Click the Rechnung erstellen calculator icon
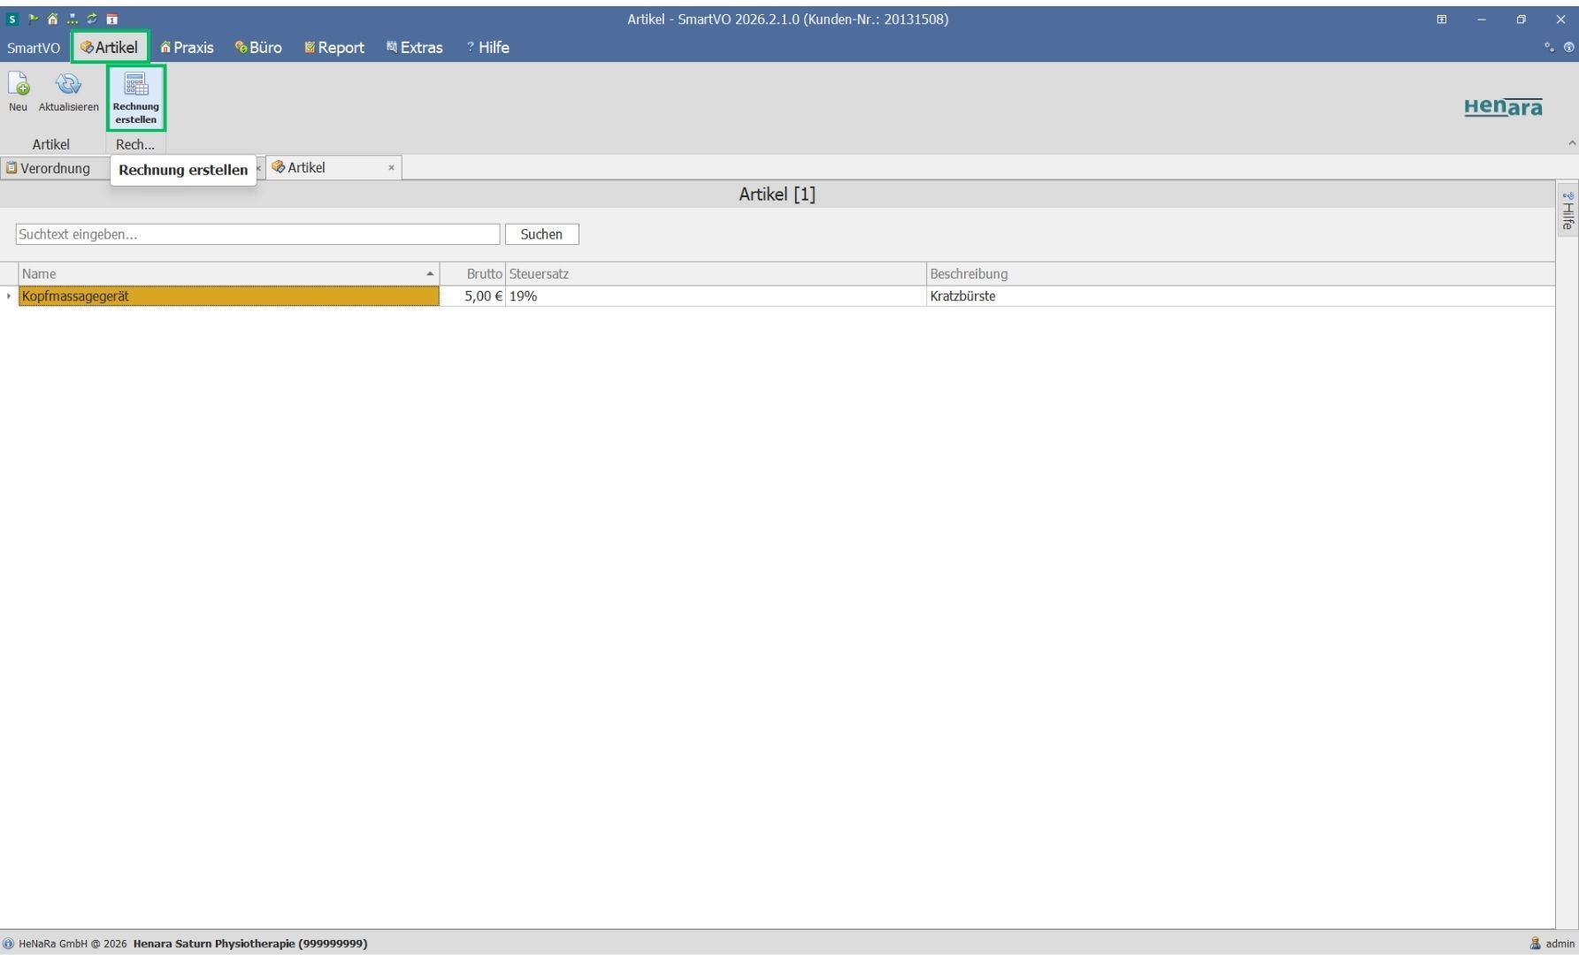Screen dimensions: 1579x955 click(136, 84)
